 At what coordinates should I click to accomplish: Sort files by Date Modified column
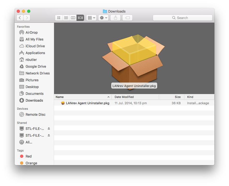[124, 97]
